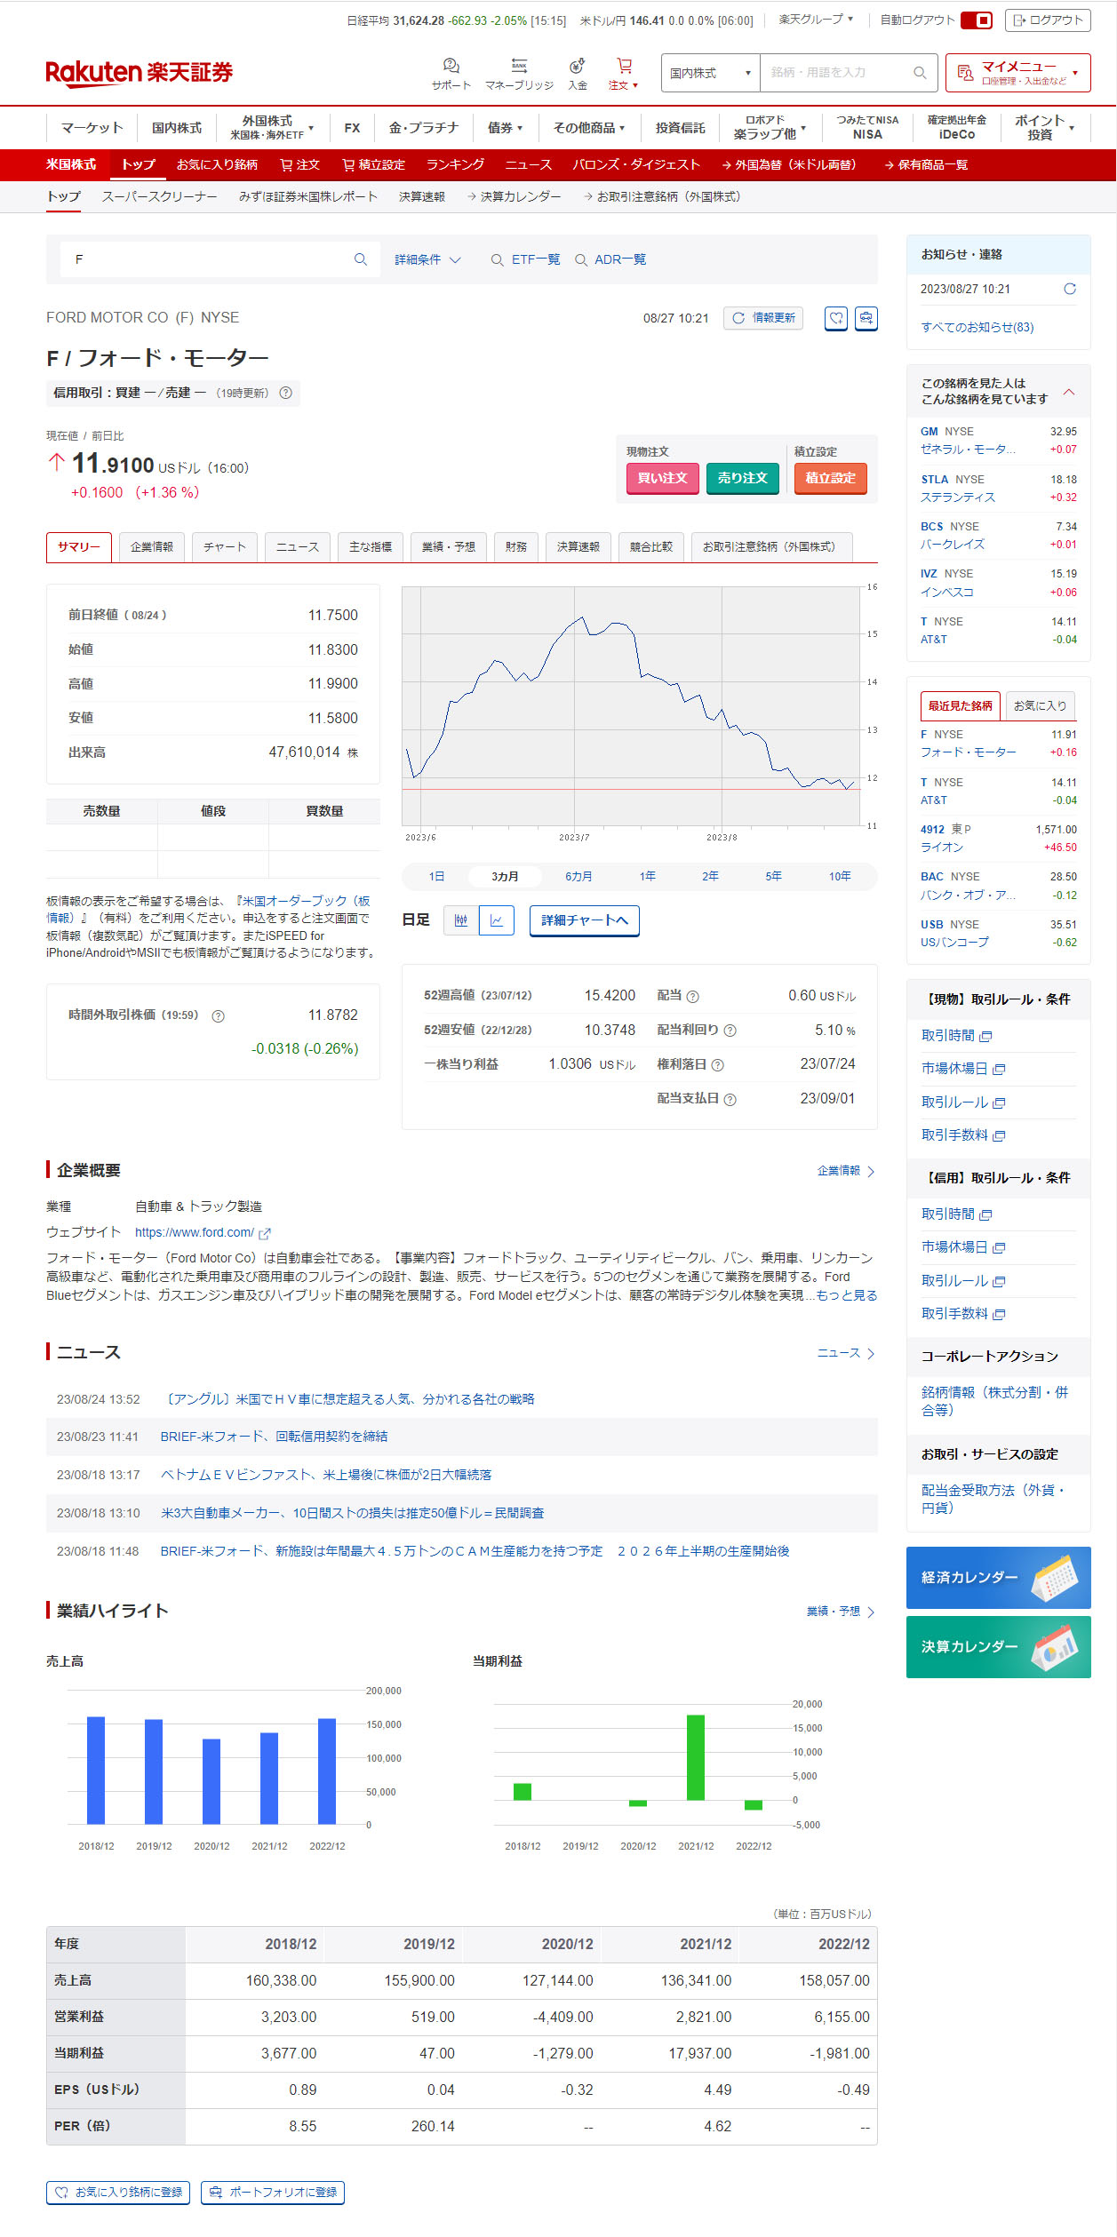Screen dimensions: 1117x2237
Task: Click help icon next to 配当利回り
Action: 730,1031
